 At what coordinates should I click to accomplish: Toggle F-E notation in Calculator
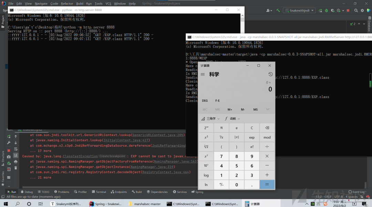[217, 101]
